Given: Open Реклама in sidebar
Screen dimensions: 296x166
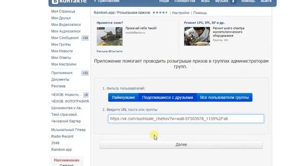Looking at the screenshot, I should [58, 86].
